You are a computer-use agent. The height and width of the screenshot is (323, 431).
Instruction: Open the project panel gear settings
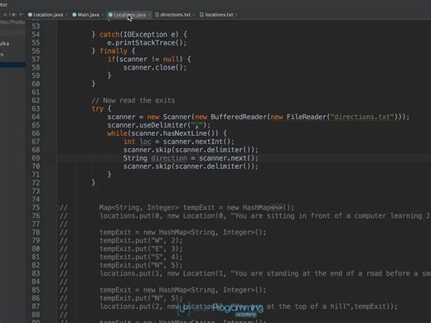tap(14, 15)
